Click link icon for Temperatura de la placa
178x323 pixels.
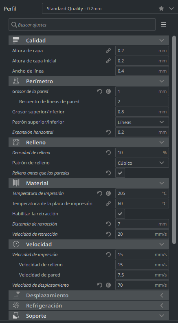(108, 204)
